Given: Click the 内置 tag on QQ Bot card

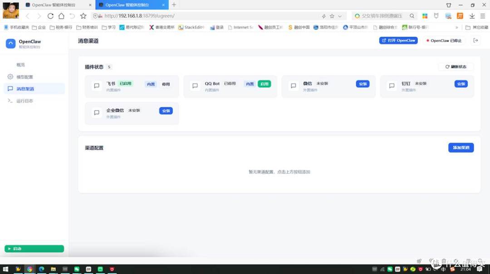Looking at the screenshot, I should pyautogui.click(x=250, y=84).
